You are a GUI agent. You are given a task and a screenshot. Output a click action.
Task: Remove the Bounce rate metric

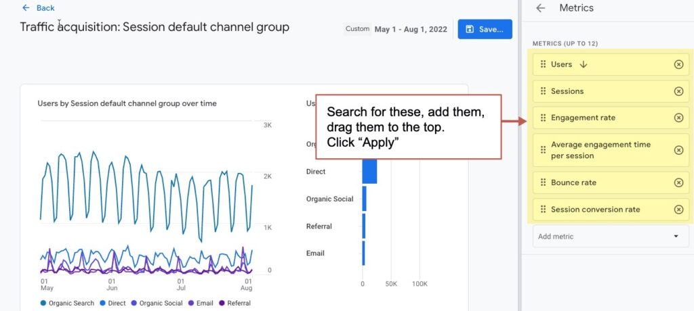[x=678, y=183]
